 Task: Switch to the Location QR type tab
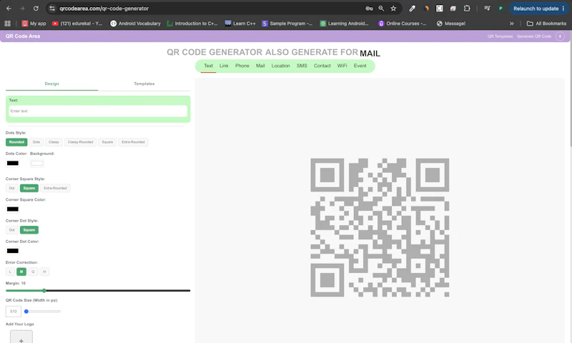(x=280, y=66)
